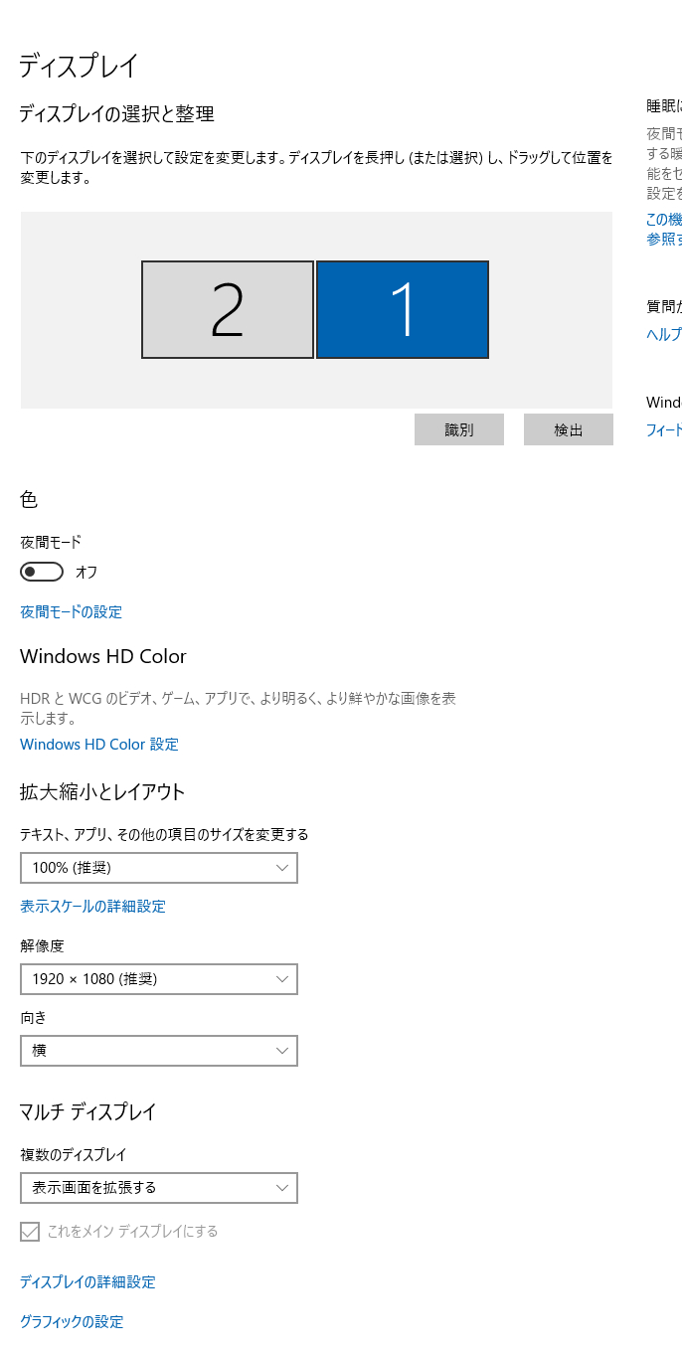Click the 検出 (Detect) button
The image size is (682, 1353).
pos(569,429)
